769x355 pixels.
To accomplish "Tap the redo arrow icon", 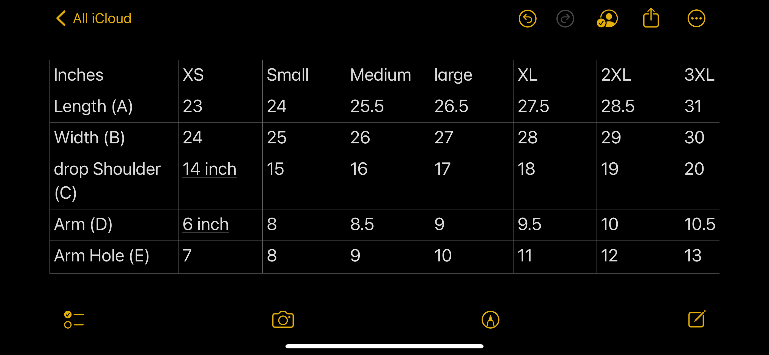I will [565, 18].
